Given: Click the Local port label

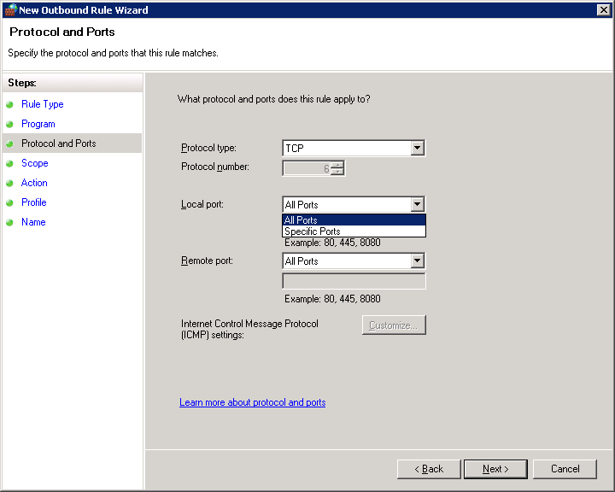Looking at the screenshot, I should [x=202, y=204].
